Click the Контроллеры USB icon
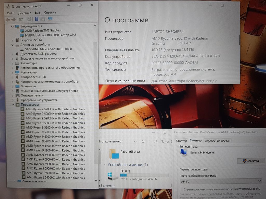Screen dimensions: 266x199 (x=17, y=77)
